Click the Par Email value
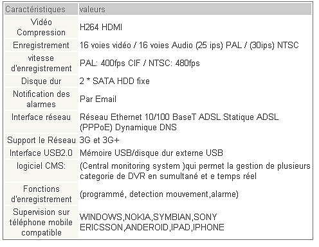 [98, 99]
